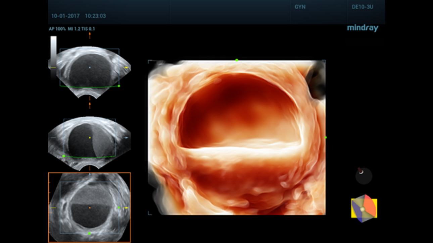
Task: Click the GYN exam mode label
Action: pos(300,7)
